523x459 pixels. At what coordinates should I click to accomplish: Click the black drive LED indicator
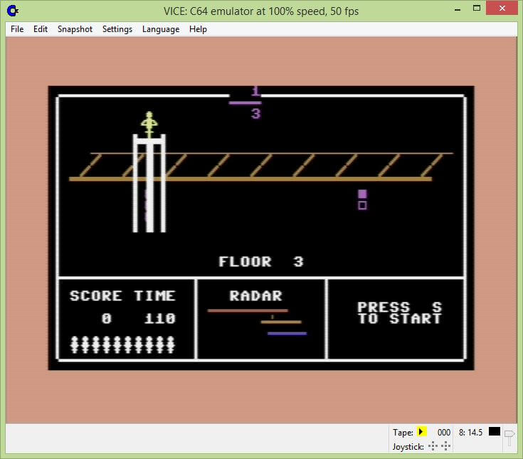(x=495, y=431)
